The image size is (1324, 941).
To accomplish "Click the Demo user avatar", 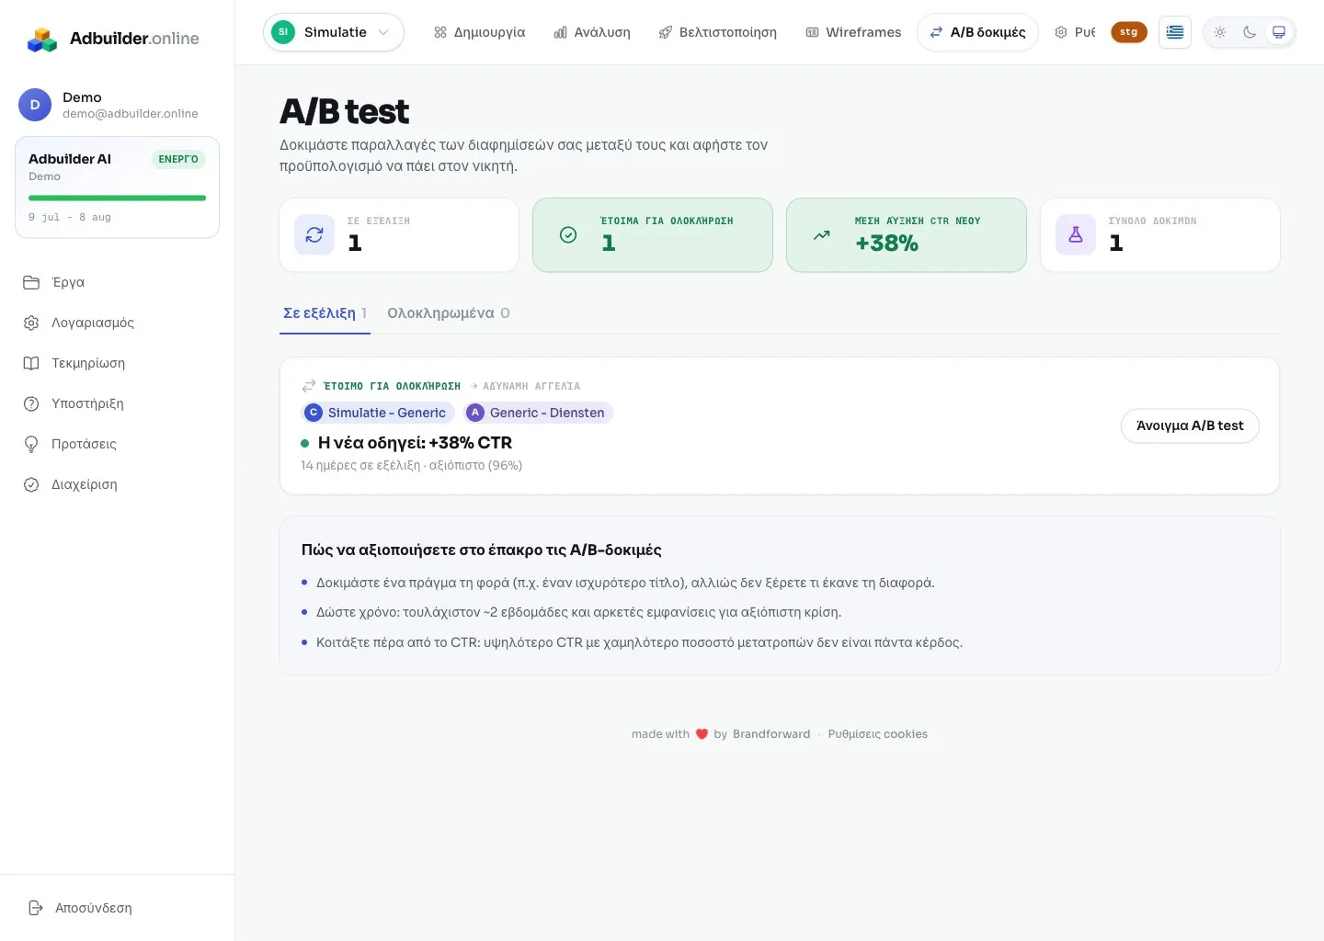I will 35,105.
